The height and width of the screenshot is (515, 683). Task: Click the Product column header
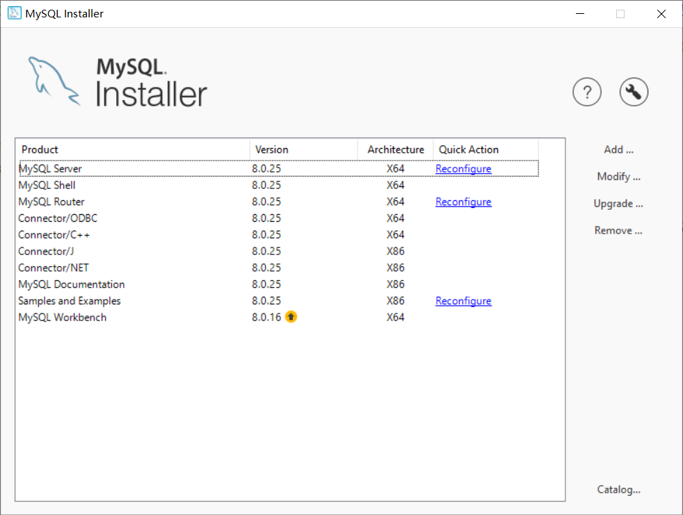coord(40,149)
